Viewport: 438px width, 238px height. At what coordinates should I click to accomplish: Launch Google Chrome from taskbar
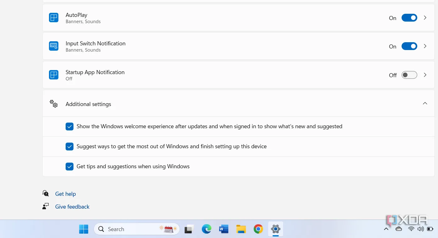pyautogui.click(x=258, y=229)
